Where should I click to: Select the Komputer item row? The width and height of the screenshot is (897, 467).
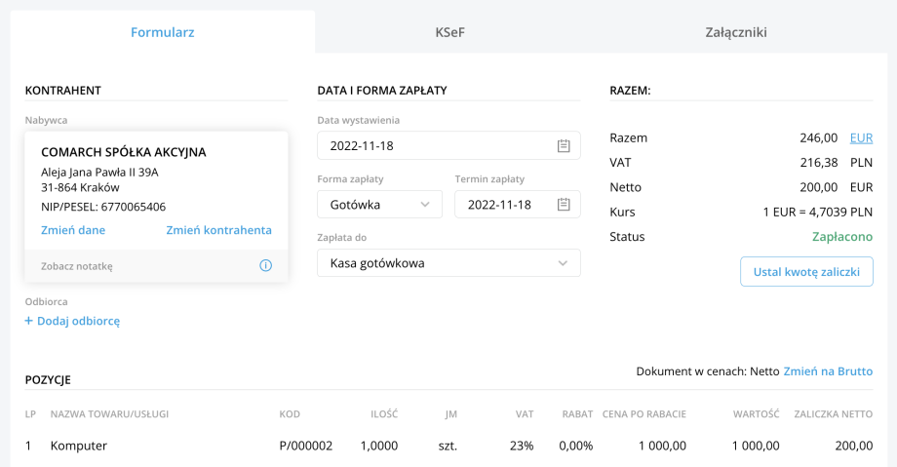tap(79, 446)
